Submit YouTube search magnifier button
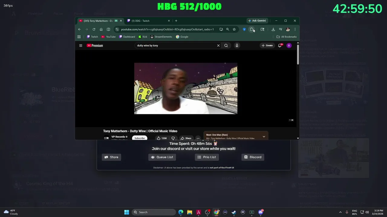This screenshot has width=387, height=217. pos(226,46)
